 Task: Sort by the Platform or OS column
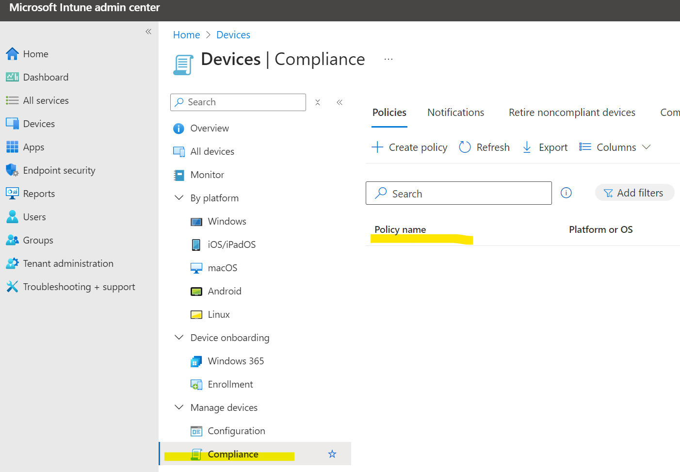[601, 229]
